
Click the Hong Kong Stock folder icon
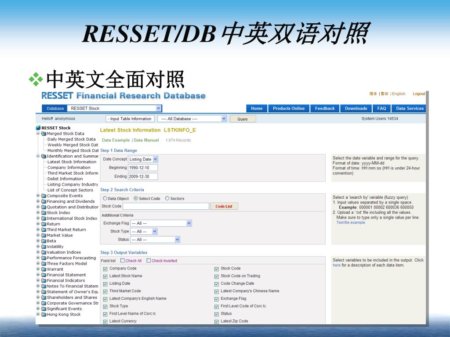[x=44, y=314]
